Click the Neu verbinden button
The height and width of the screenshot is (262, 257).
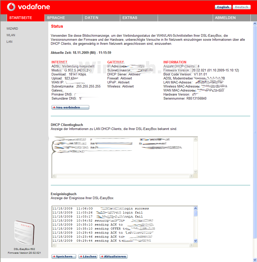coord(70,107)
